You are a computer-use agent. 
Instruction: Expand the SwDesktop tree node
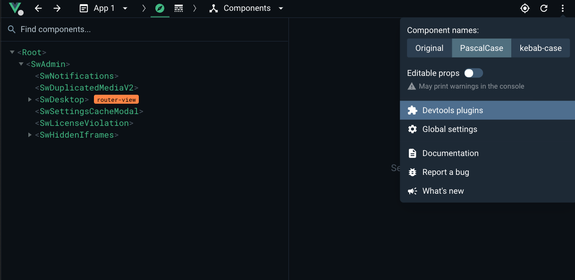(x=30, y=99)
